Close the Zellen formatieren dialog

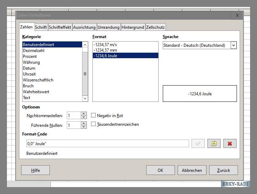(237, 15)
